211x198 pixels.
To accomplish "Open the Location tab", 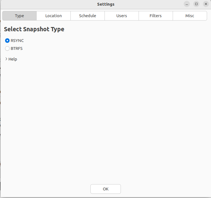I will (54, 16).
